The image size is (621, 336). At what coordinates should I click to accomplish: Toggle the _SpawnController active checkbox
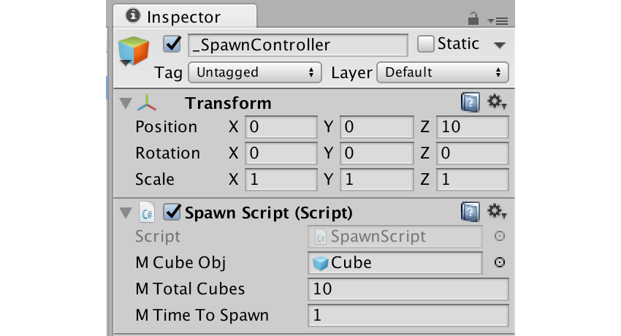(x=172, y=44)
